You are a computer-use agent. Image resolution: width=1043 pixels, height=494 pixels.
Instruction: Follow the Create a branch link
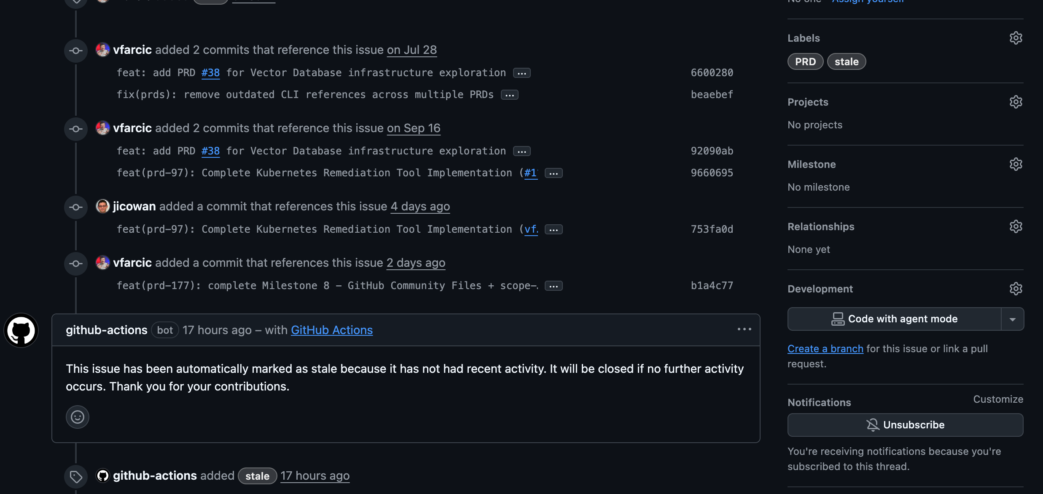(825, 349)
